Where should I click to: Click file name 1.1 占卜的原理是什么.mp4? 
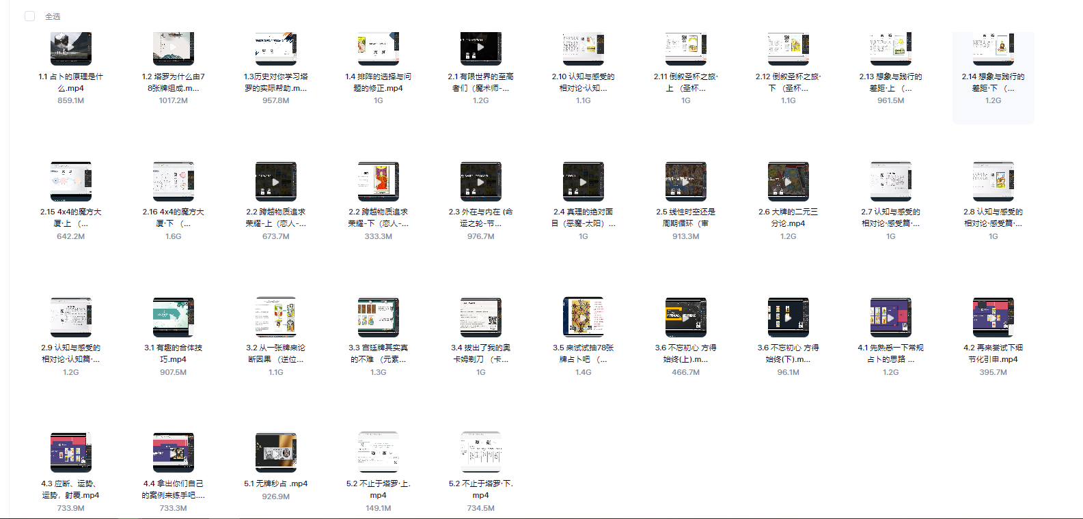(x=71, y=83)
